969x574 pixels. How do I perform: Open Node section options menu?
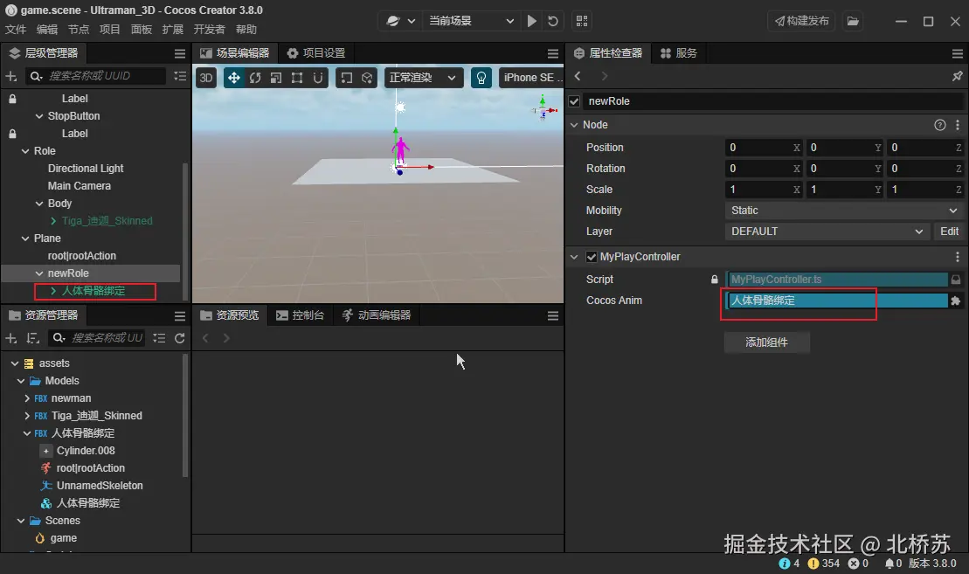pos(958,125)
